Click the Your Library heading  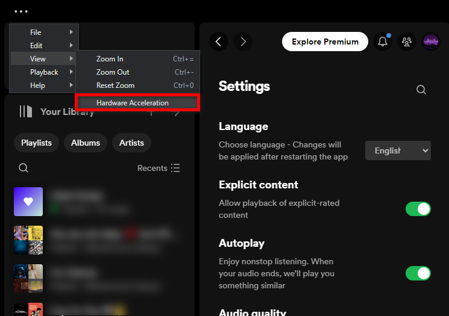68,112
